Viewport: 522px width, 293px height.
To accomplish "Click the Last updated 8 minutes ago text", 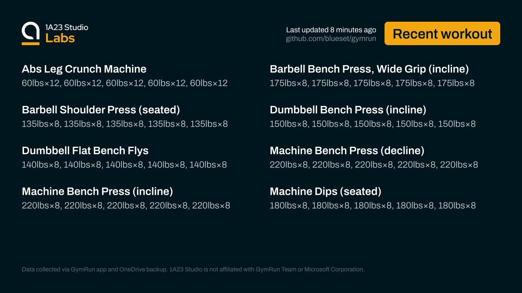I will pos(331,30).
